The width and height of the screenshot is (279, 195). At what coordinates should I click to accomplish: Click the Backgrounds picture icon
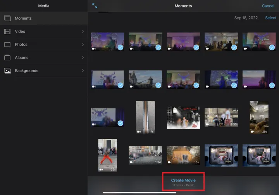7,71
